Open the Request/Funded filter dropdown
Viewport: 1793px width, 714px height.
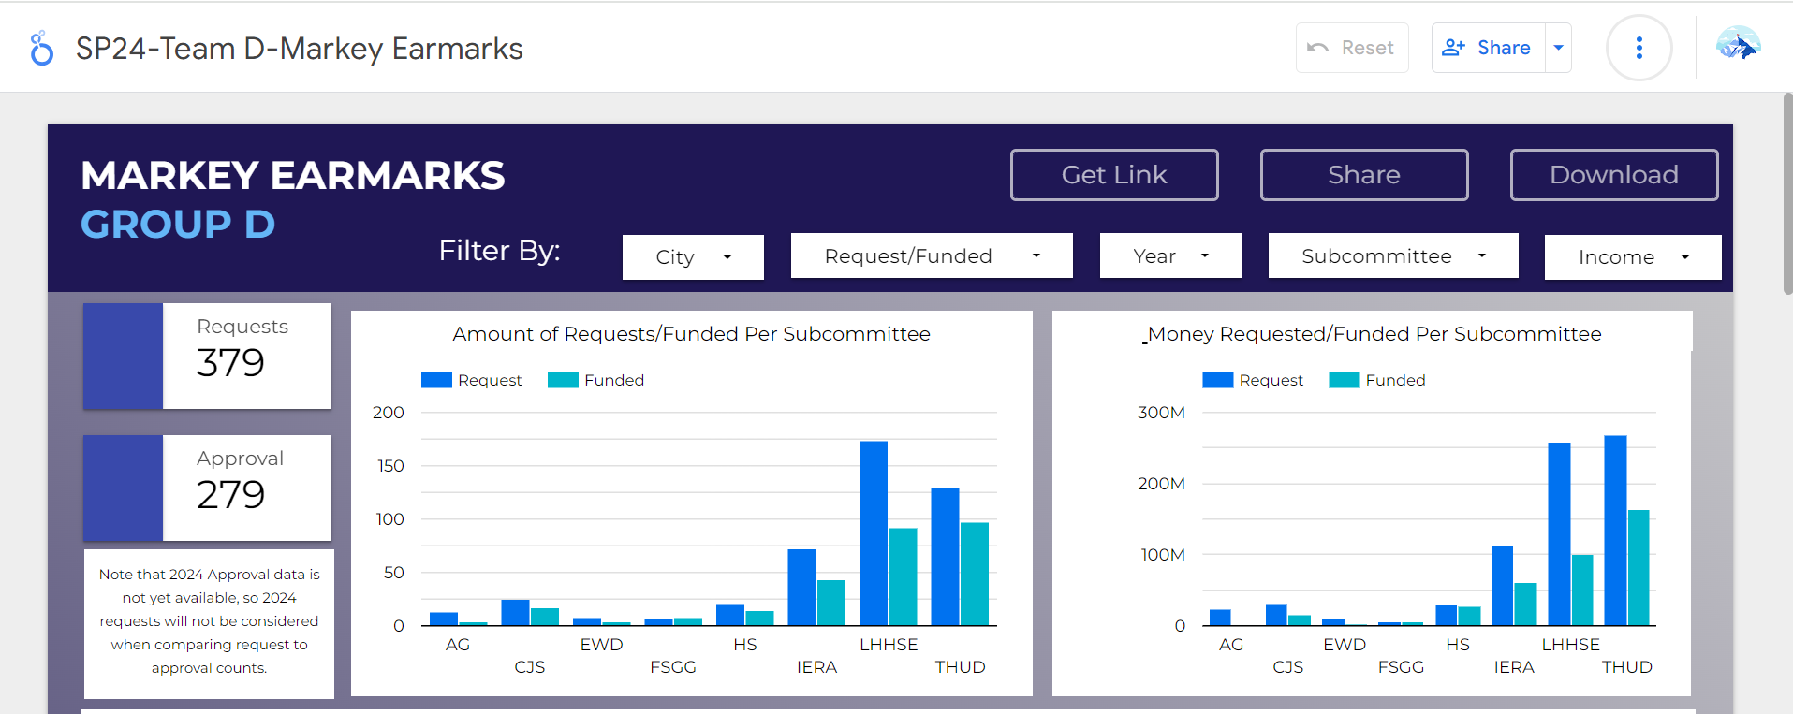932,255
